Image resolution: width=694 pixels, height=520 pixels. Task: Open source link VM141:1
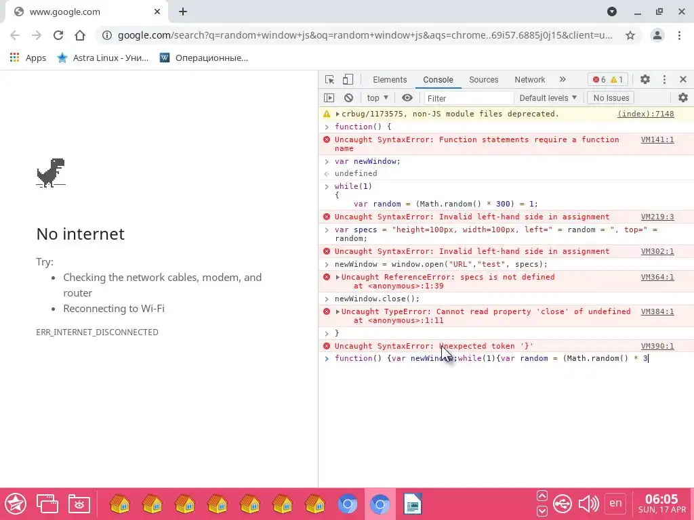(657, 139)
